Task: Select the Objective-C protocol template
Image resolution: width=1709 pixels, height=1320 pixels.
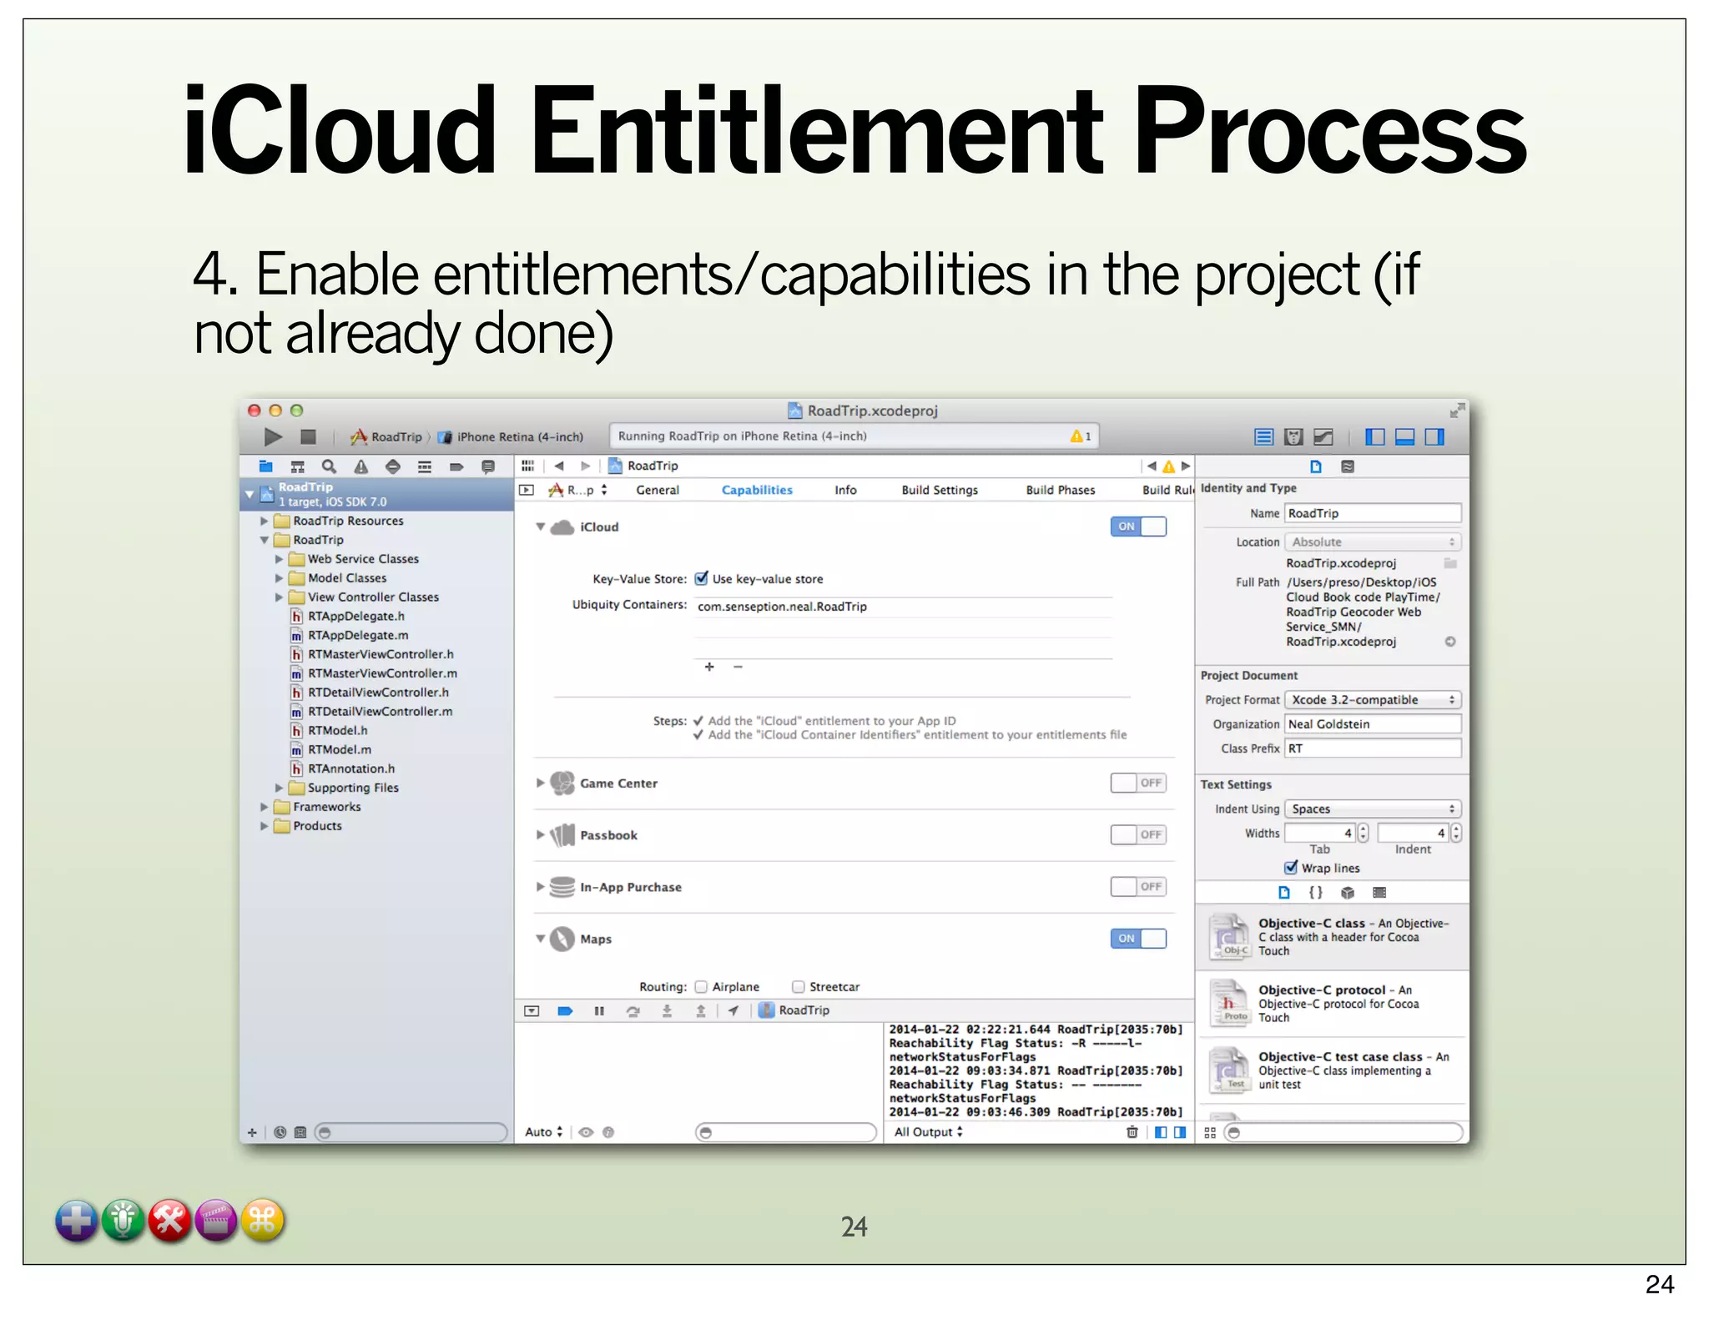Action: [1333, 1004]
